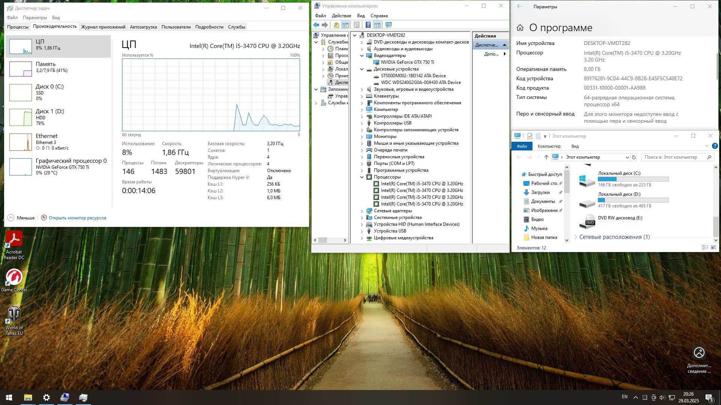Click the back arrow in the Параметры window
The height and width of the screenshot is (405, 721).
click(519, 6)
